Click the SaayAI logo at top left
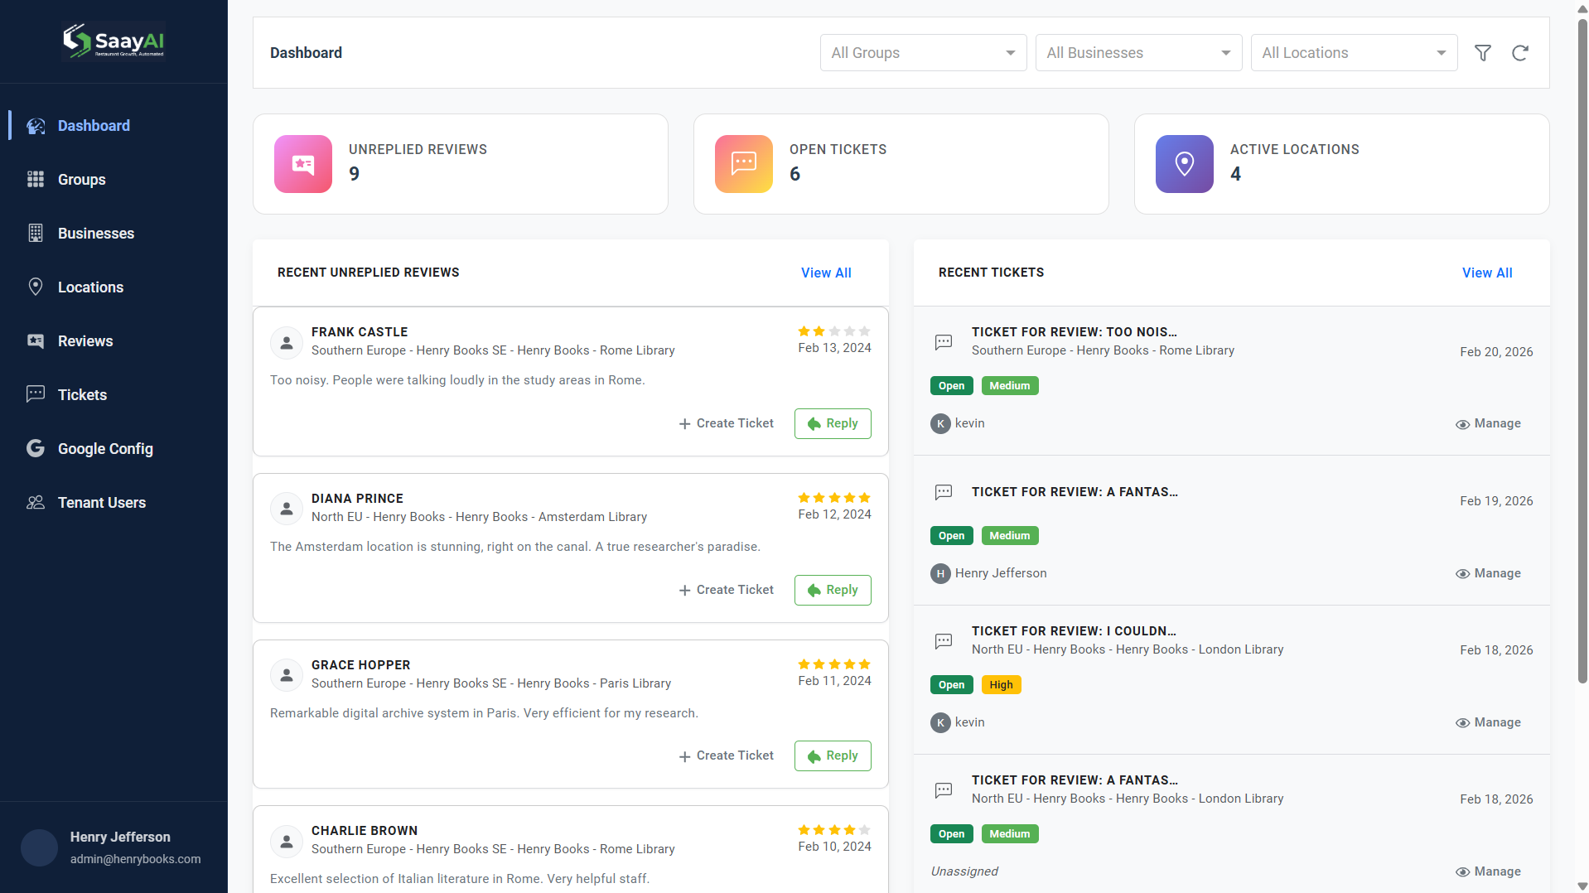The image size is (1589, 893). [113, 40]
